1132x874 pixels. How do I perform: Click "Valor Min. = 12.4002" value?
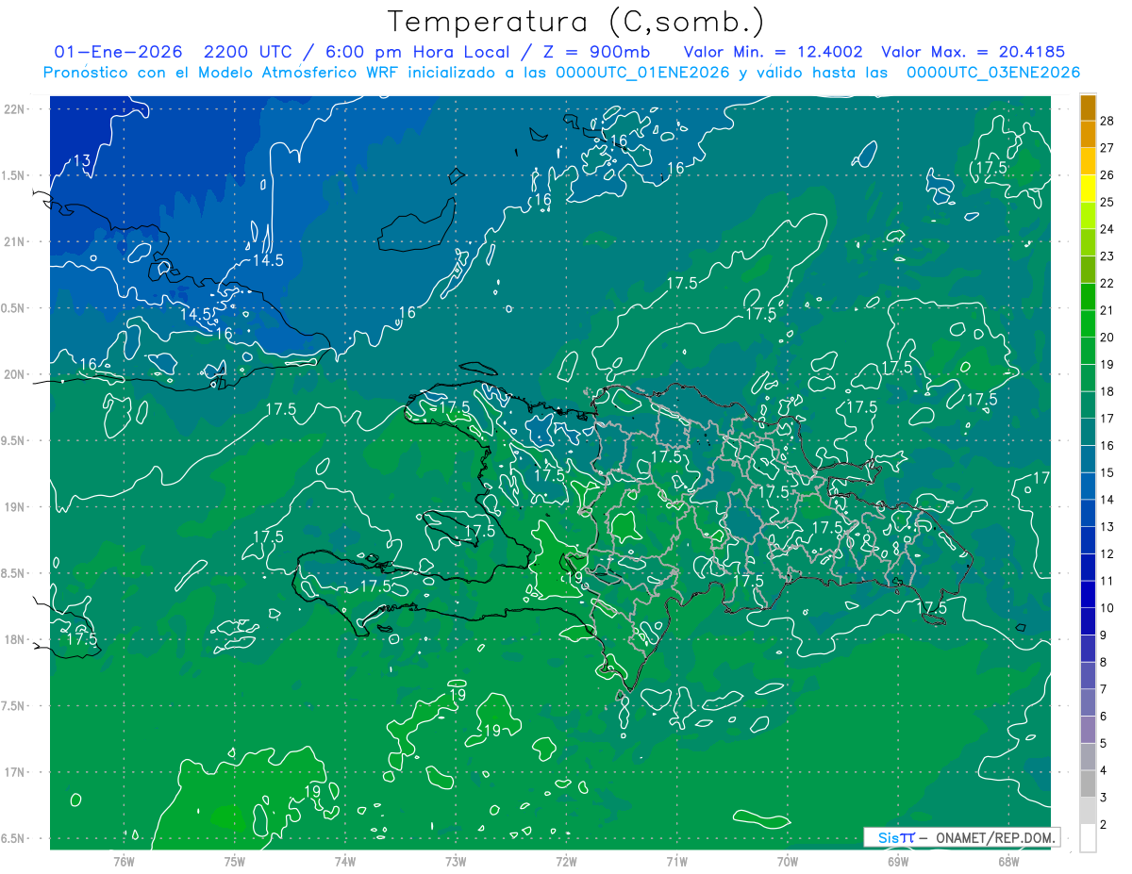tap(774, 52)
